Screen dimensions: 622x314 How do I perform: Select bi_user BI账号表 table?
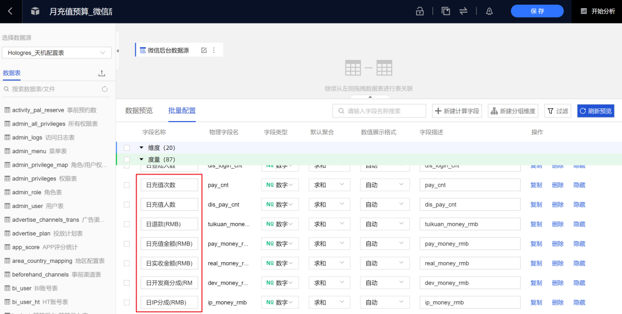coord(31,288)
